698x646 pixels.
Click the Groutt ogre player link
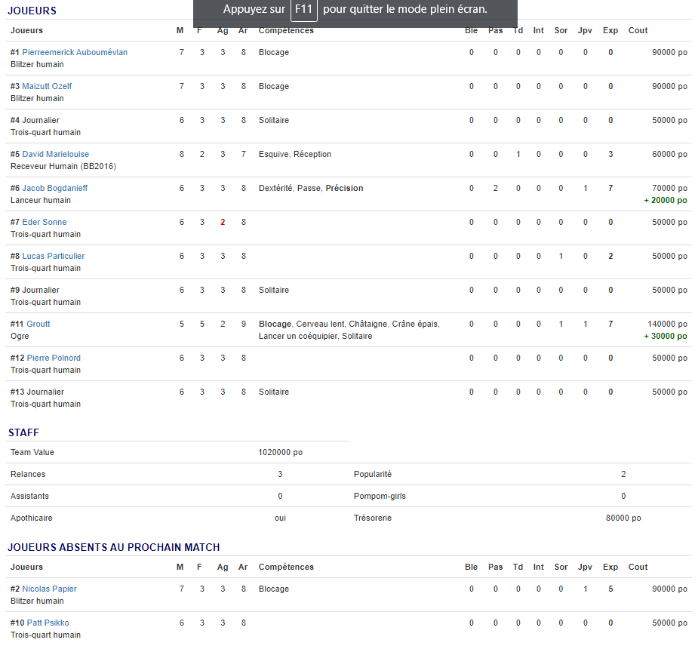click(x=38, y=324)
